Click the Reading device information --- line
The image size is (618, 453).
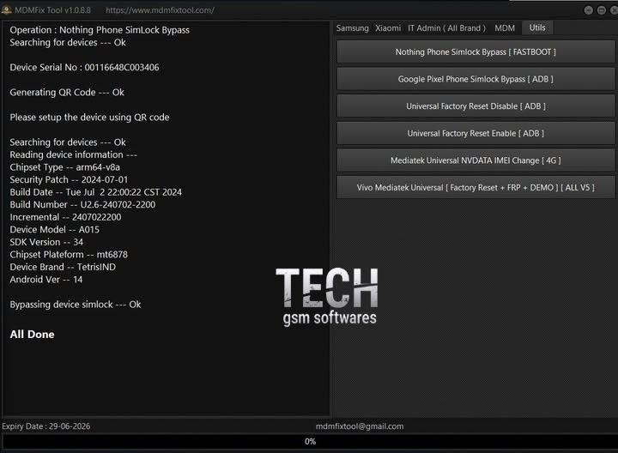(73, 154)
